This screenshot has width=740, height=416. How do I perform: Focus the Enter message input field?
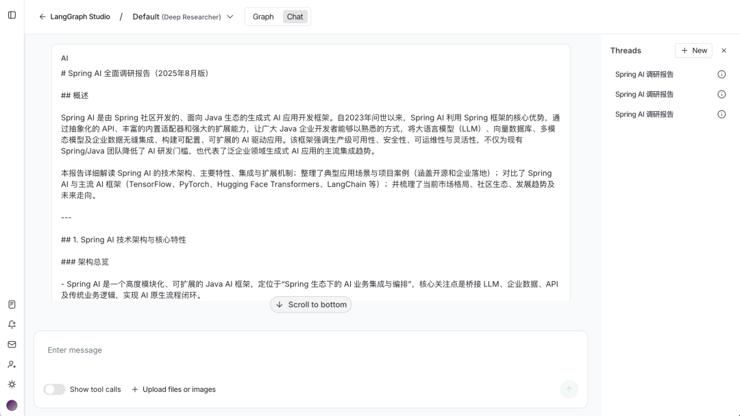(310, 350)
